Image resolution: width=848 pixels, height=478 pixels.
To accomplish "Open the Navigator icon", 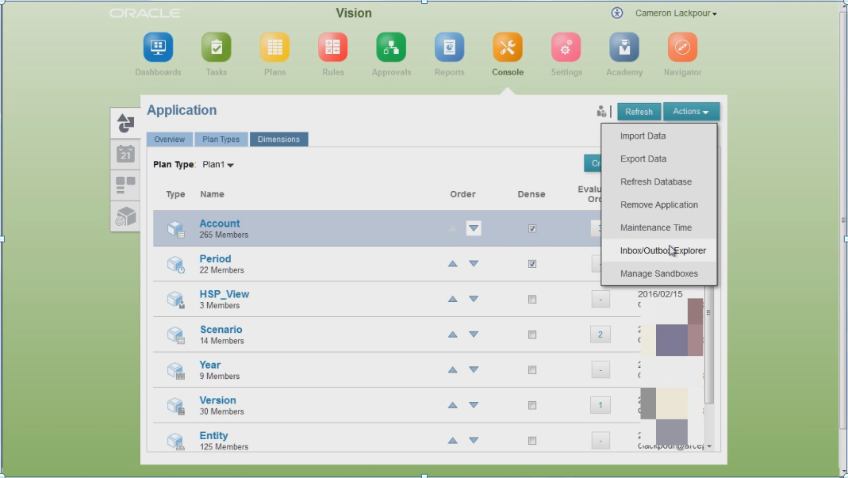I will (682, 47).
